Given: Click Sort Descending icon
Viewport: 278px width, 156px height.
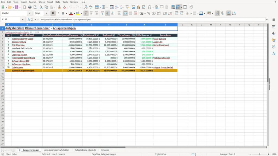Looking at the screenshot, I should click(x=122, y=7).
